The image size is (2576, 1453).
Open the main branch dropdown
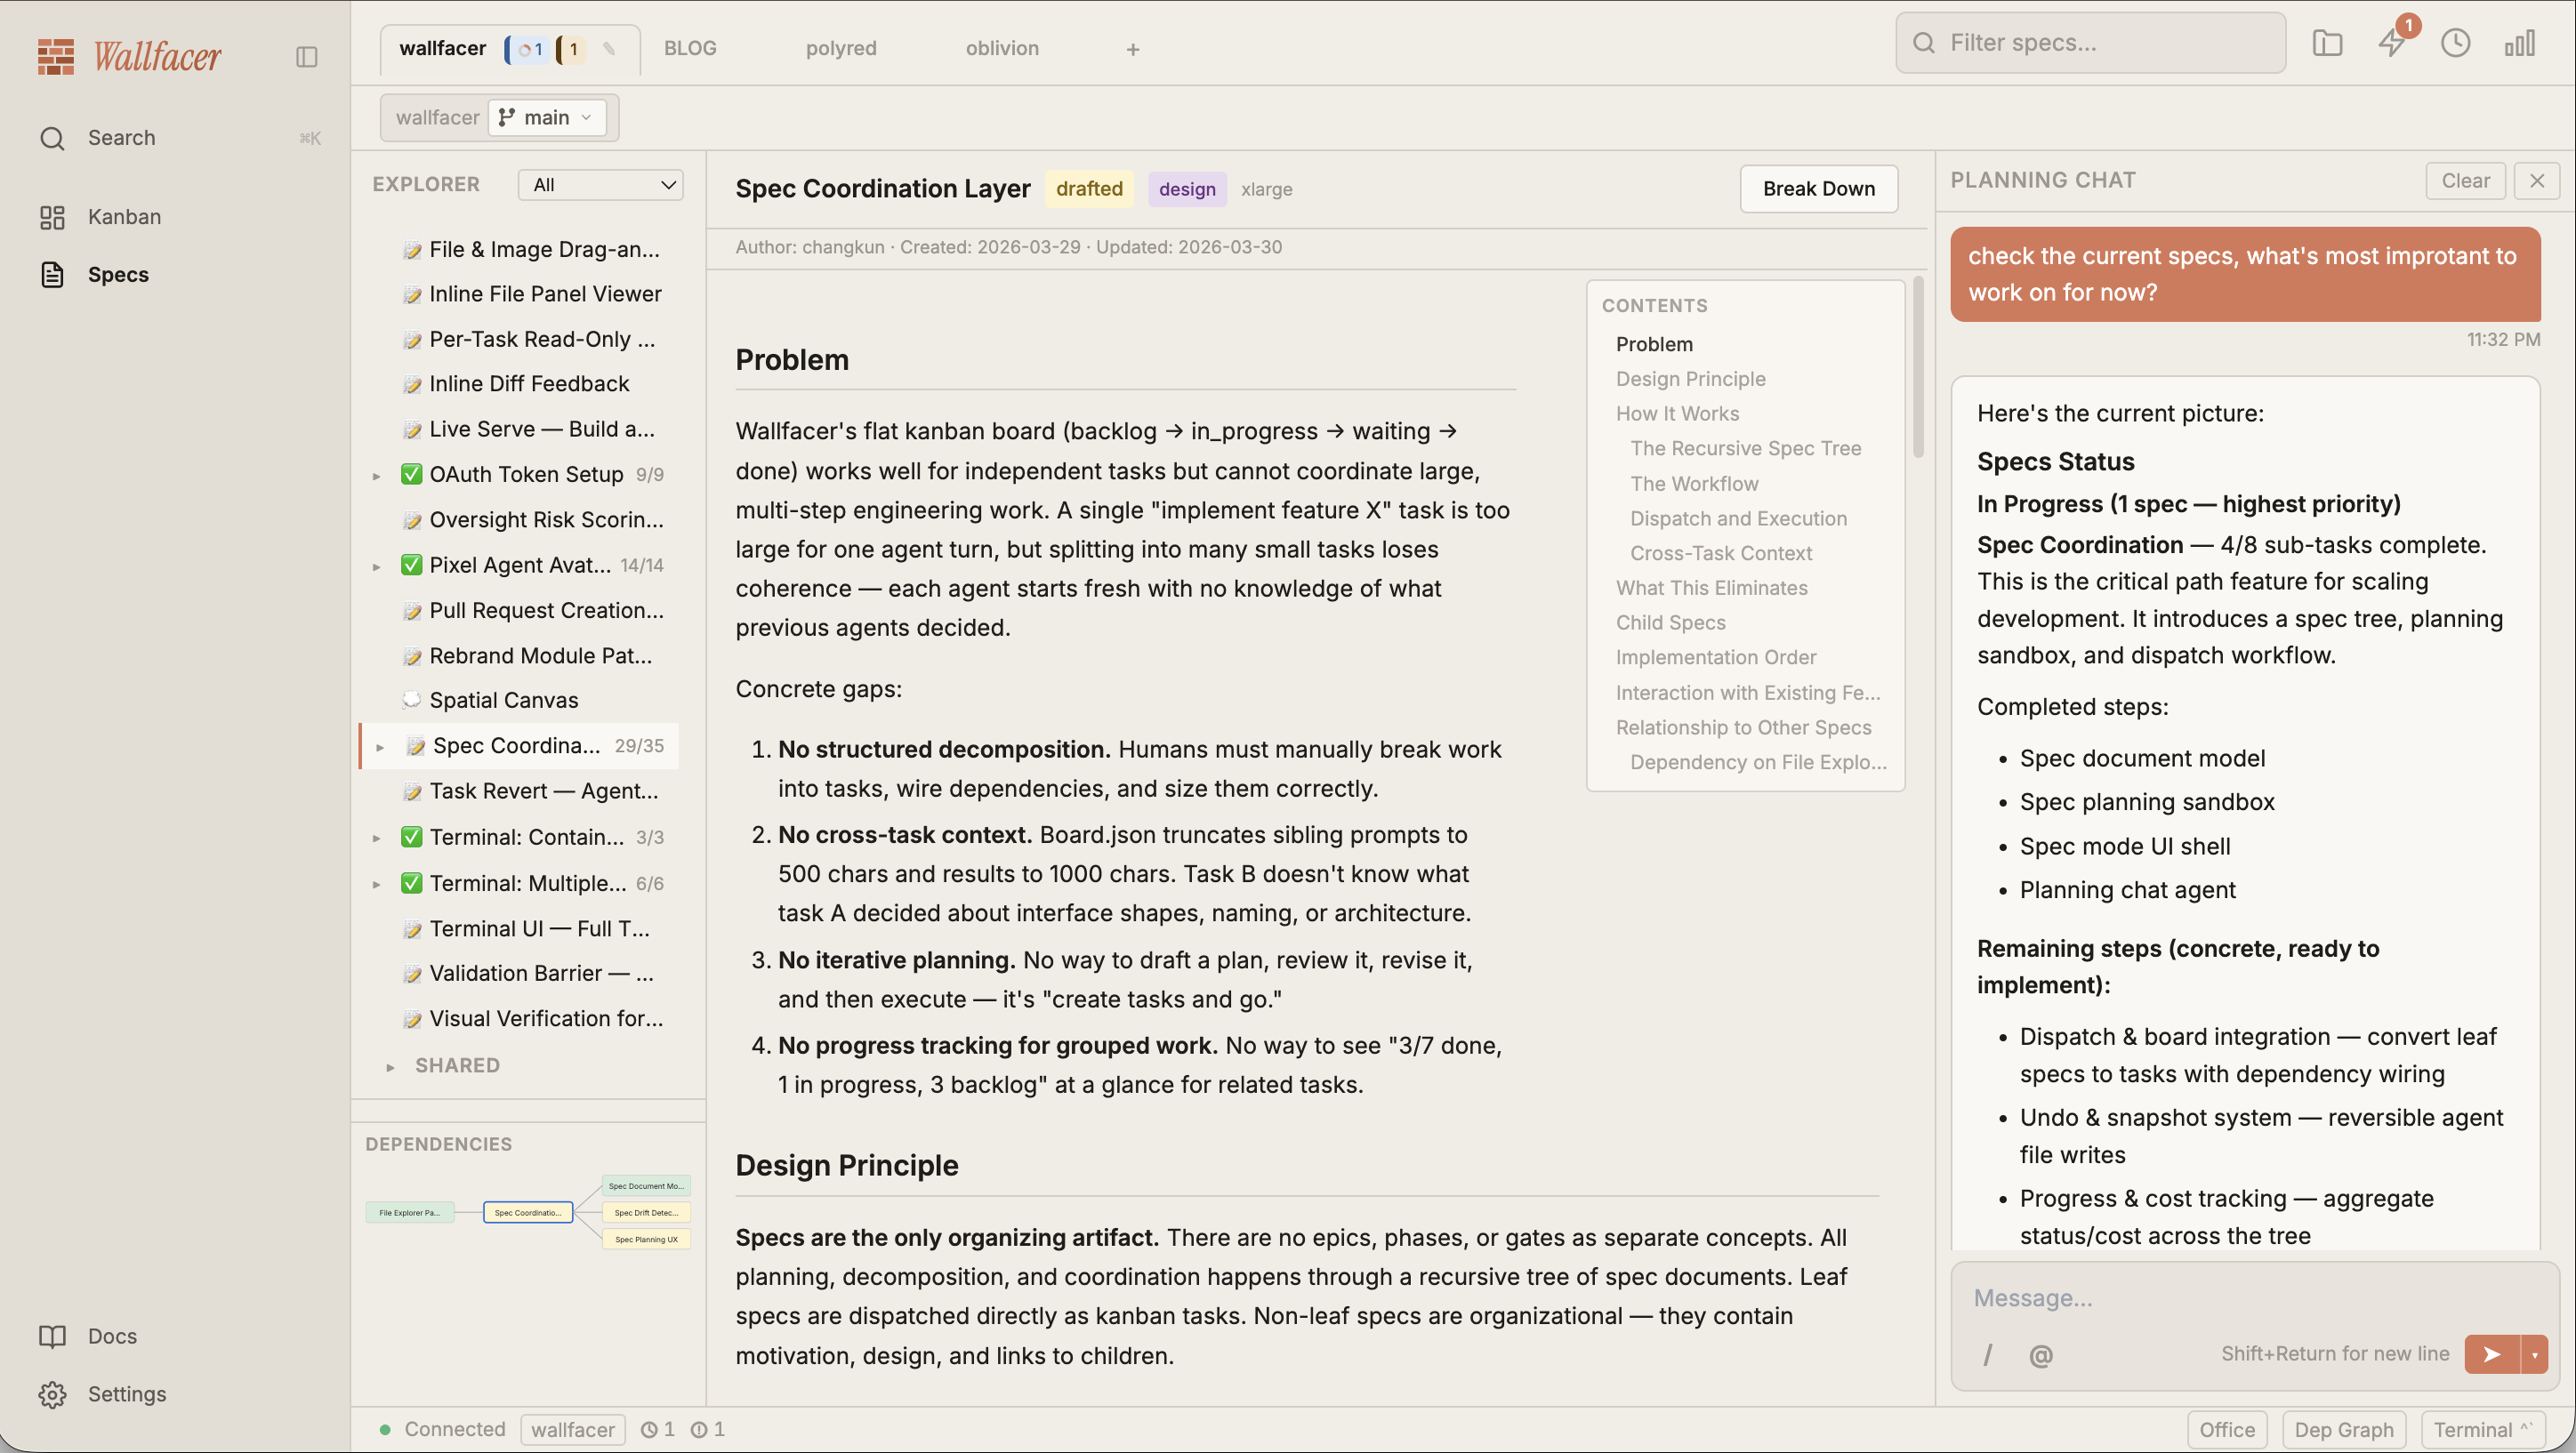point(546,118)
